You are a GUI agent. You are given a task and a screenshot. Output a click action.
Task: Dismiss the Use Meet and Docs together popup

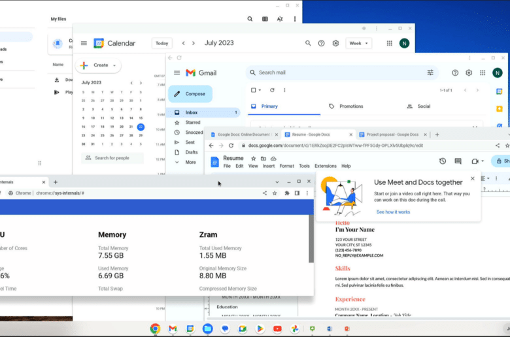[473, 178]
